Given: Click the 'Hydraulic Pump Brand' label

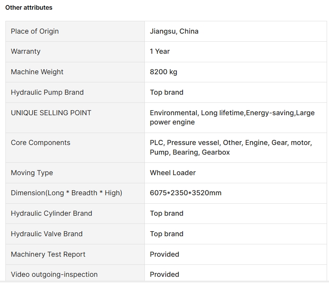Looking at the screenshot, I should [47, 92].
